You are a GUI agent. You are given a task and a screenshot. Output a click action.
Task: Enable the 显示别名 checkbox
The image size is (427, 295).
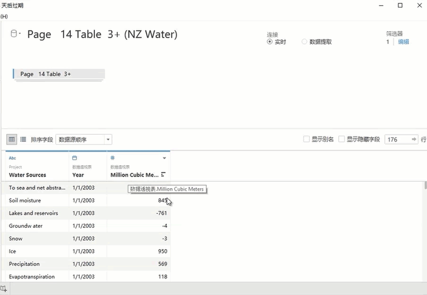coord(307,139)
